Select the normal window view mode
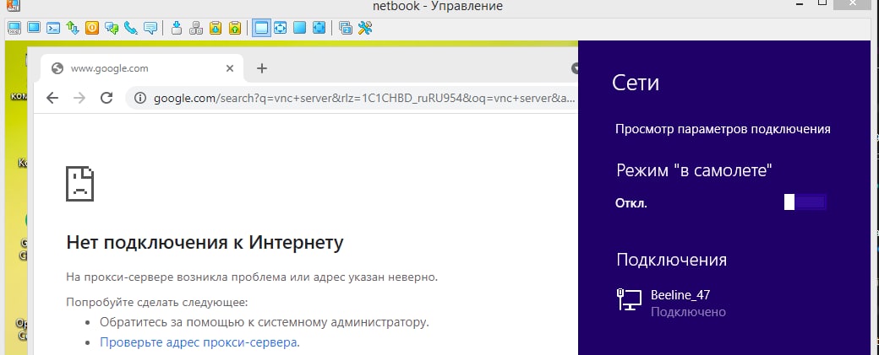The width and height of the screenshot is (879, 355). pyautogui.click(x=261, y=27)
